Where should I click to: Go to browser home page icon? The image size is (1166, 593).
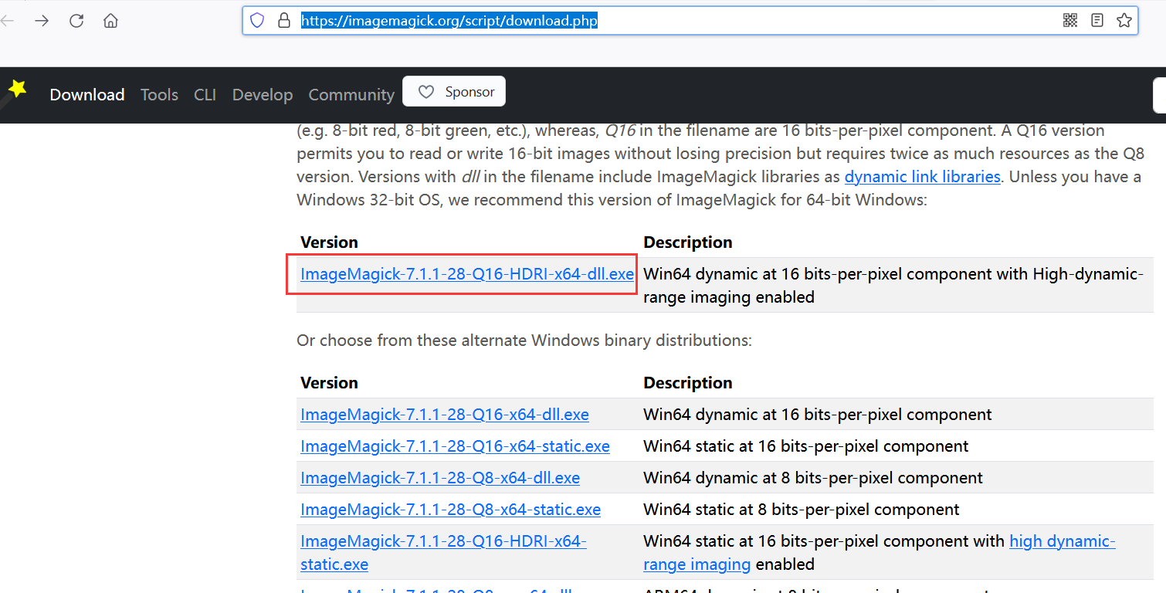(110, 21)
